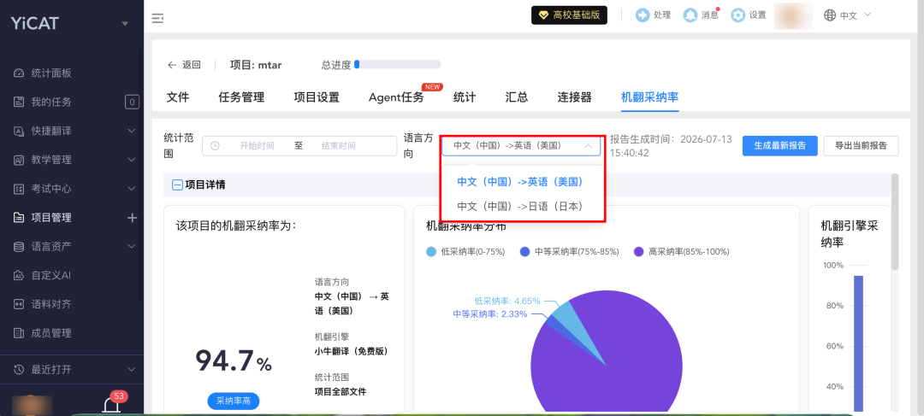924x416 pixels.
Task: Click the YiCAT logo
Action: pos(35,24)
